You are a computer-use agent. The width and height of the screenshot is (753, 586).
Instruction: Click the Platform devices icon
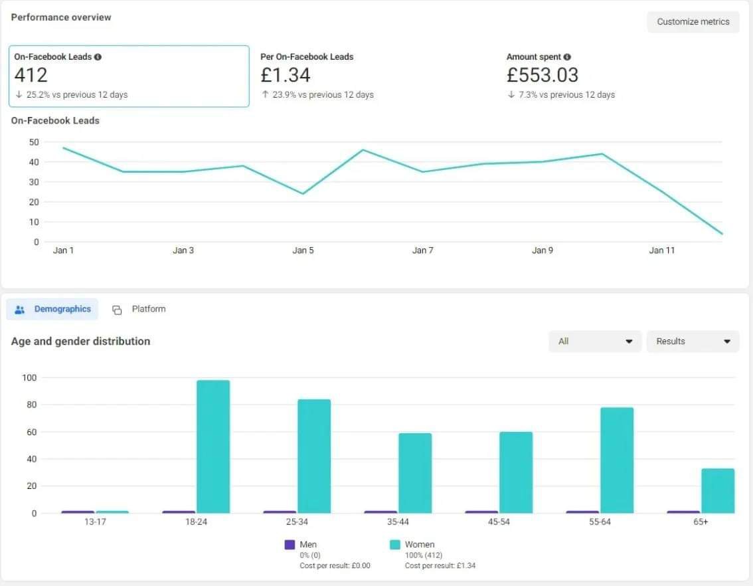point(117,310)
